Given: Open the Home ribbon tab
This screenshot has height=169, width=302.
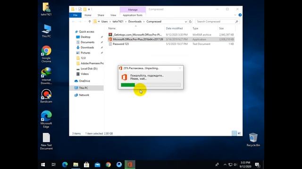Looking at the screenshot, I should [88, 15].
